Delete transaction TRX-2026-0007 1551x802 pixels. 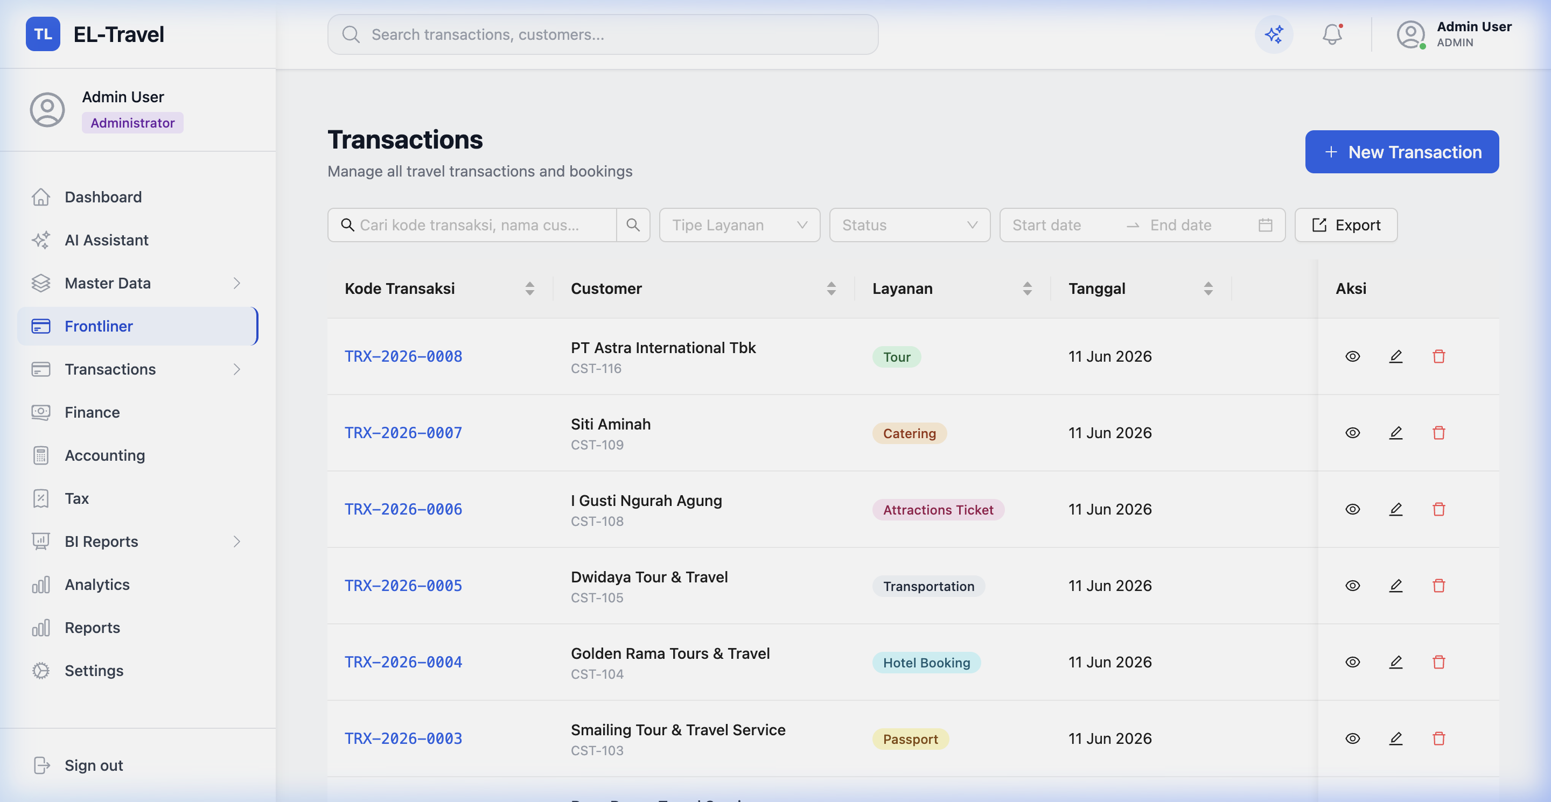[1438, 433]
